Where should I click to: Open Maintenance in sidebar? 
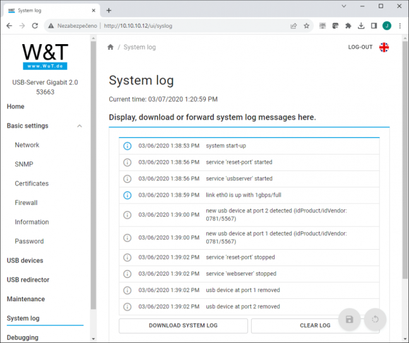[26, 299]
